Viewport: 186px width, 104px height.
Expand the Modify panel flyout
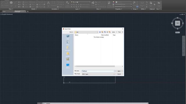coord(34,9)
